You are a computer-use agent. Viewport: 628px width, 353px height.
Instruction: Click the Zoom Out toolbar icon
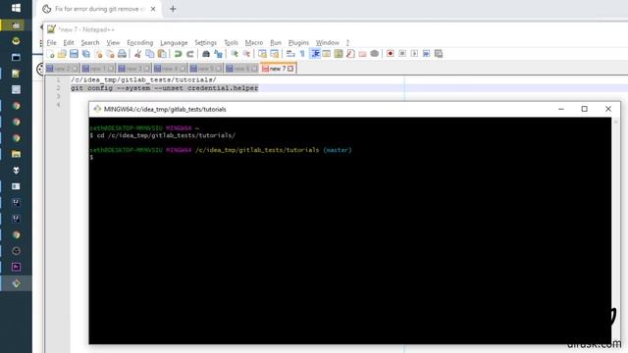[x=246, y=54]
